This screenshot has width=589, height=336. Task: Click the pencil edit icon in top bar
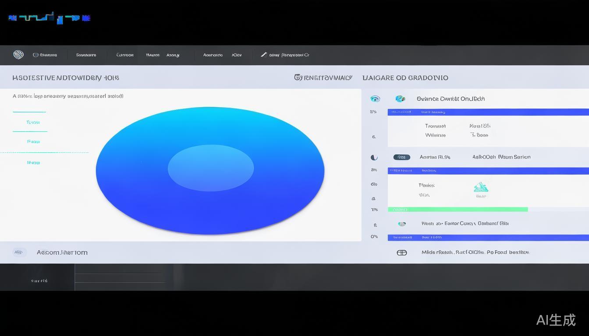(x=264, y=55)
